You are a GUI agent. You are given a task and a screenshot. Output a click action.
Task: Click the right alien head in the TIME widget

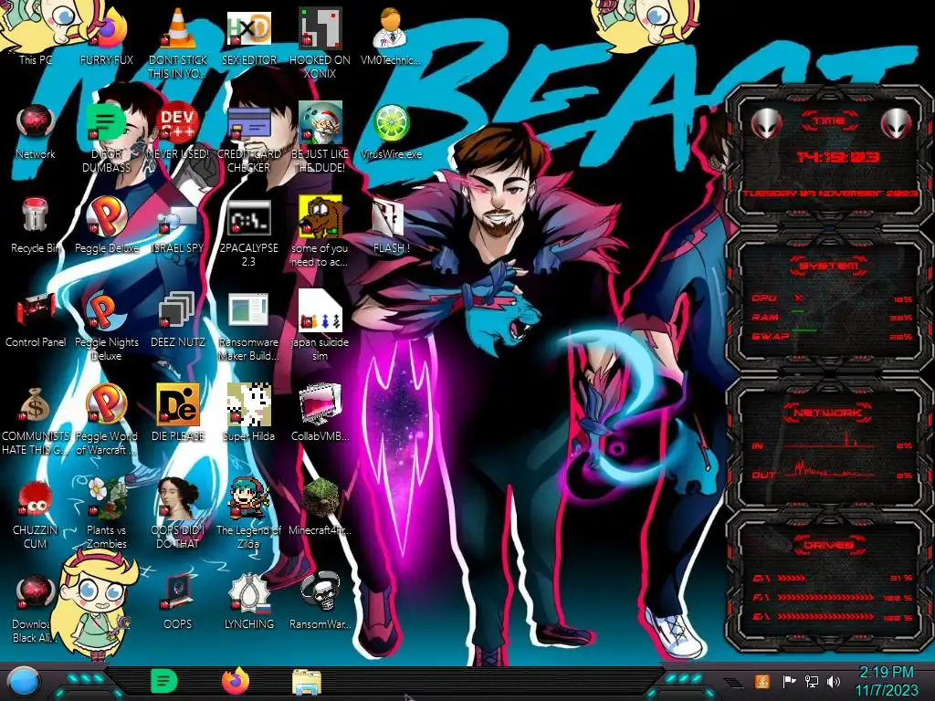point(897,124)
